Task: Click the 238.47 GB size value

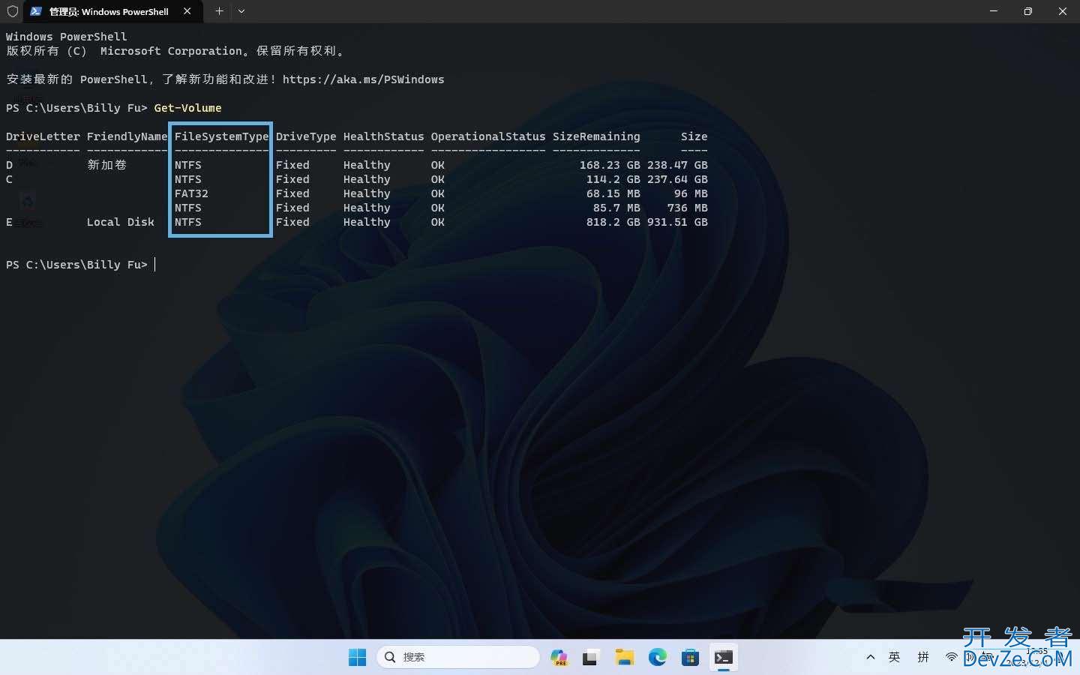Action: tap(677, 165)
